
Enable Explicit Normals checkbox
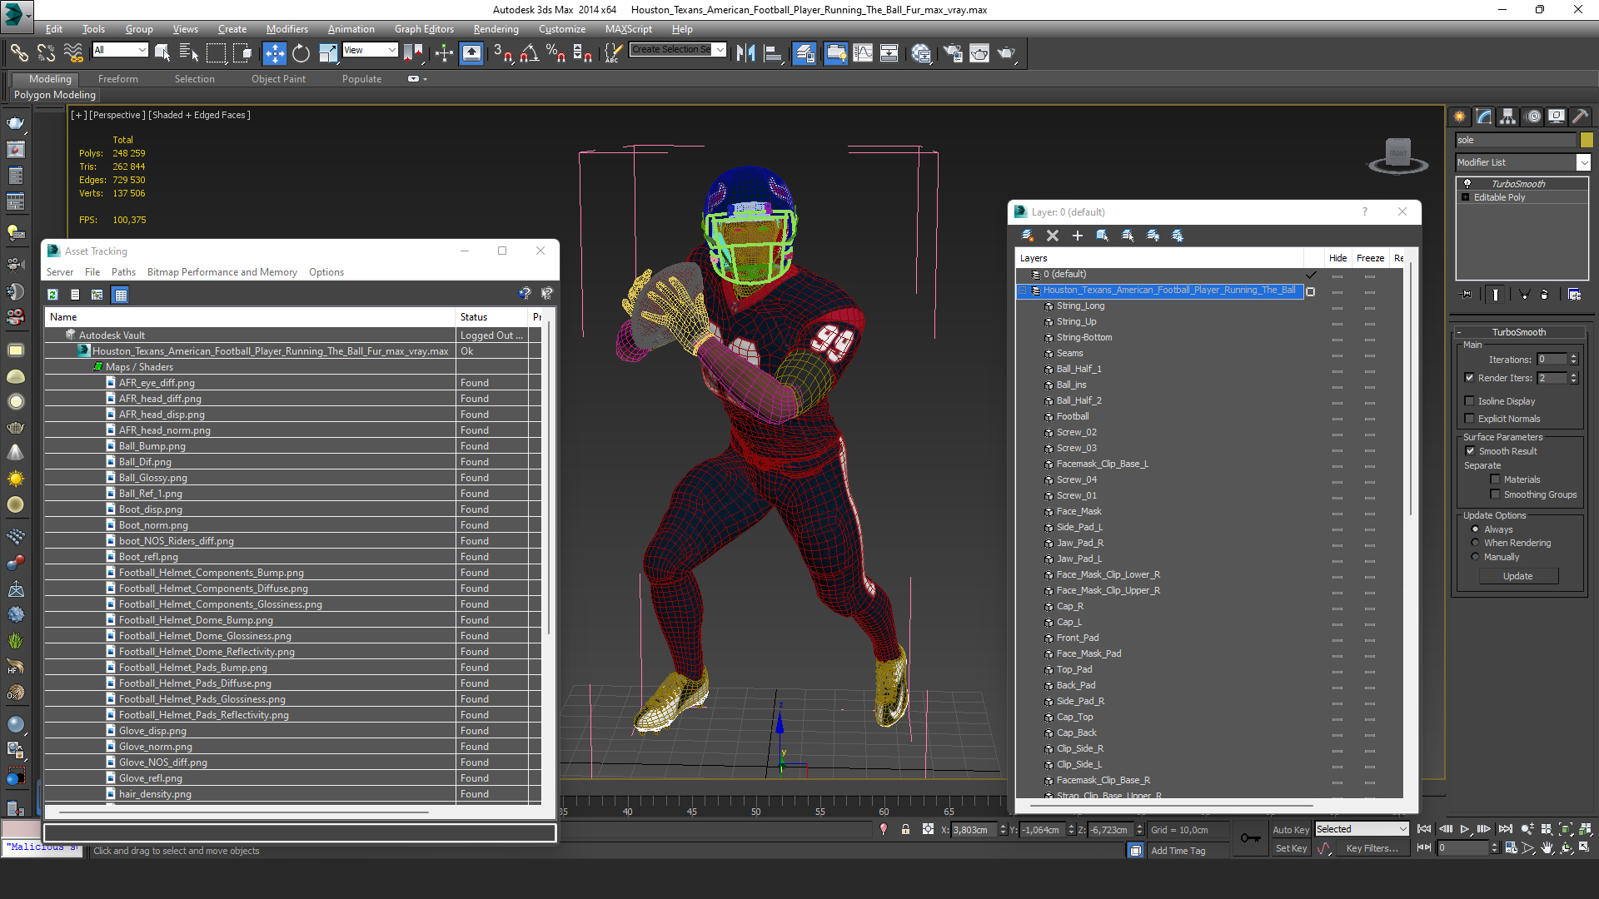(1470, 419)
